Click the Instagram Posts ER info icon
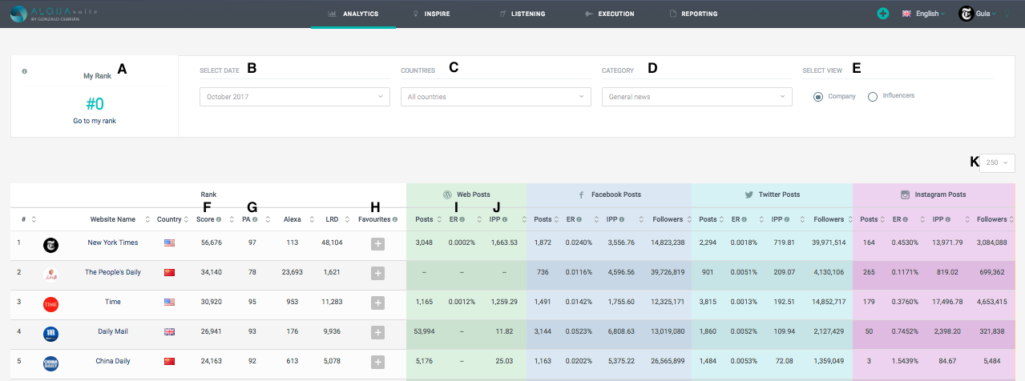Image resolution: width=1025 pixels, height=381 pixels. click(904, 219)
